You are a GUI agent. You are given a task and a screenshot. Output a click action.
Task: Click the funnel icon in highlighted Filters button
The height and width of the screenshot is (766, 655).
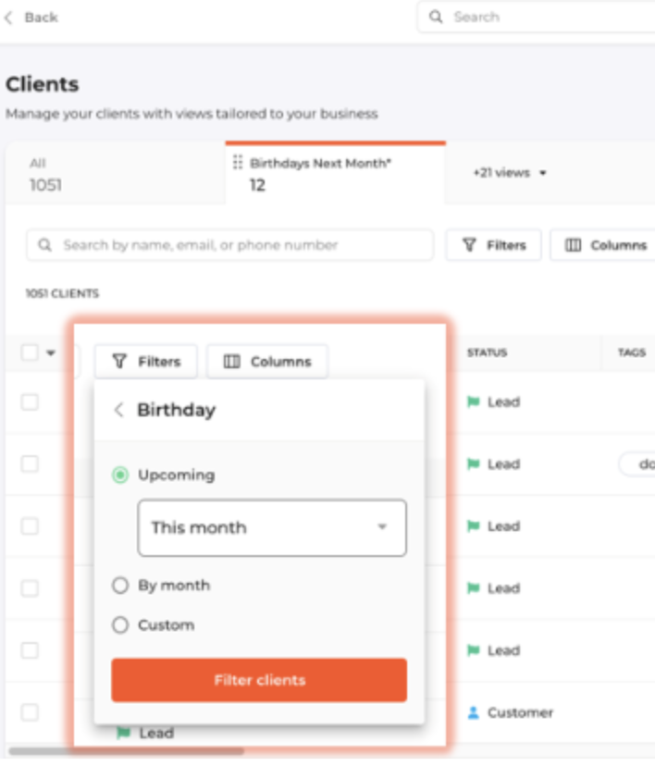click(119, 362)
